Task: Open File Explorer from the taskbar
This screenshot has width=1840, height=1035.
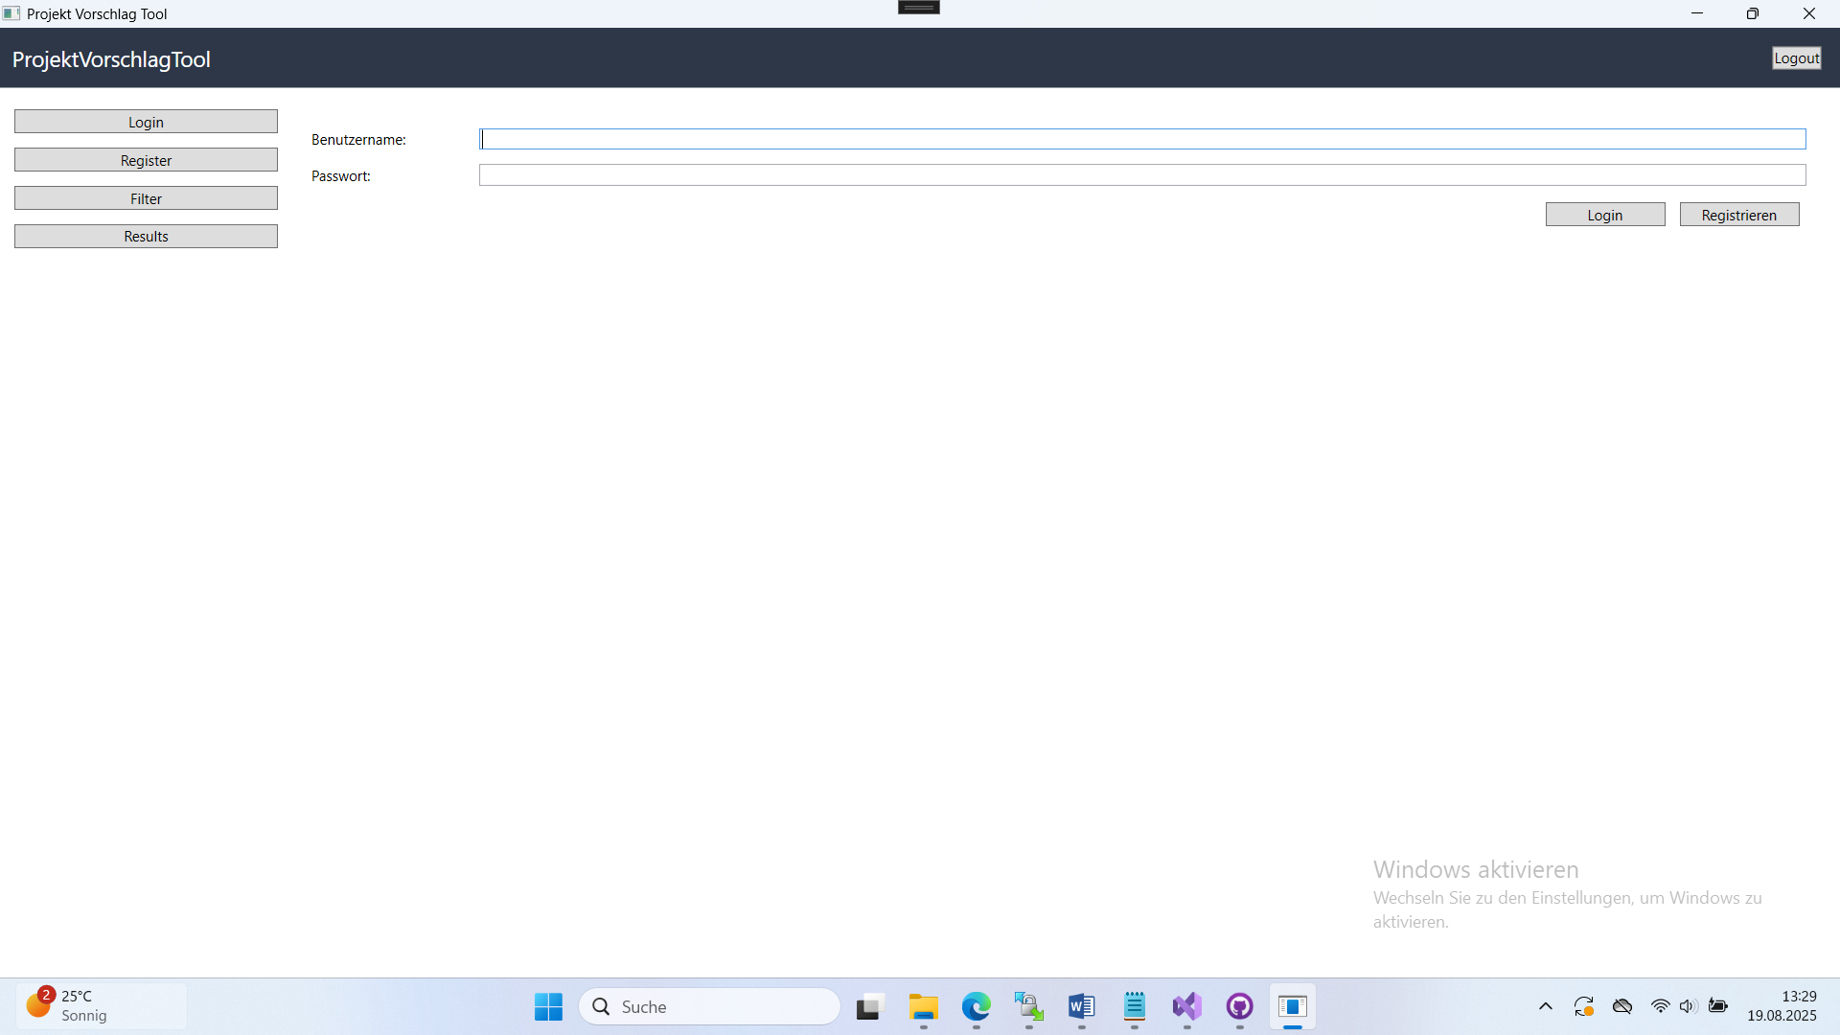Action: tap(923, 1007)
